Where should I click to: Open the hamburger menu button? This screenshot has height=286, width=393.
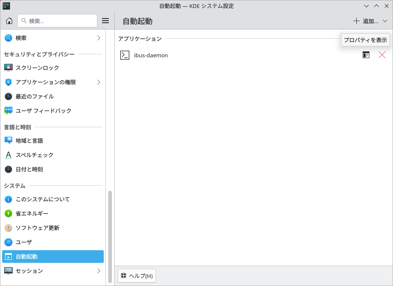point(105,21)
